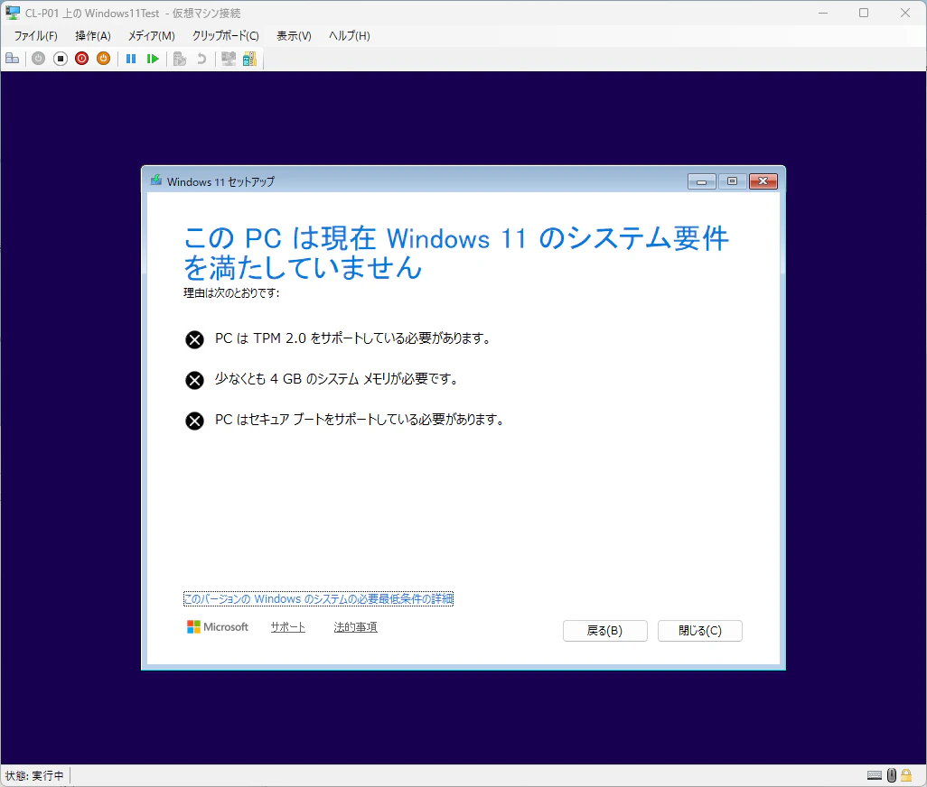
Task: Click the blue system requirements heading text
Action: point(455,253)
